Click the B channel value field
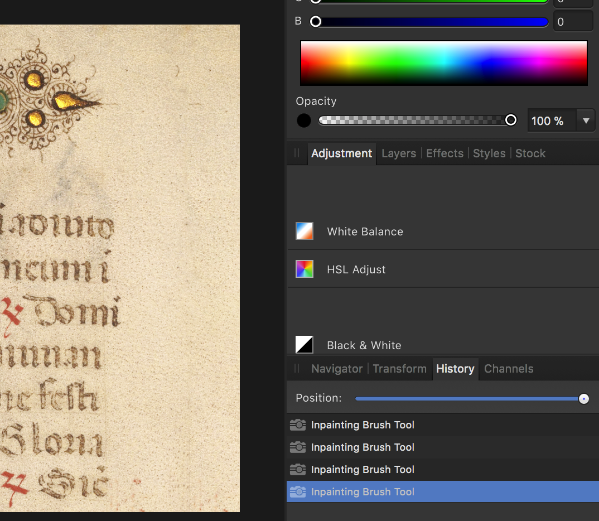 click(x=573, y=21)
